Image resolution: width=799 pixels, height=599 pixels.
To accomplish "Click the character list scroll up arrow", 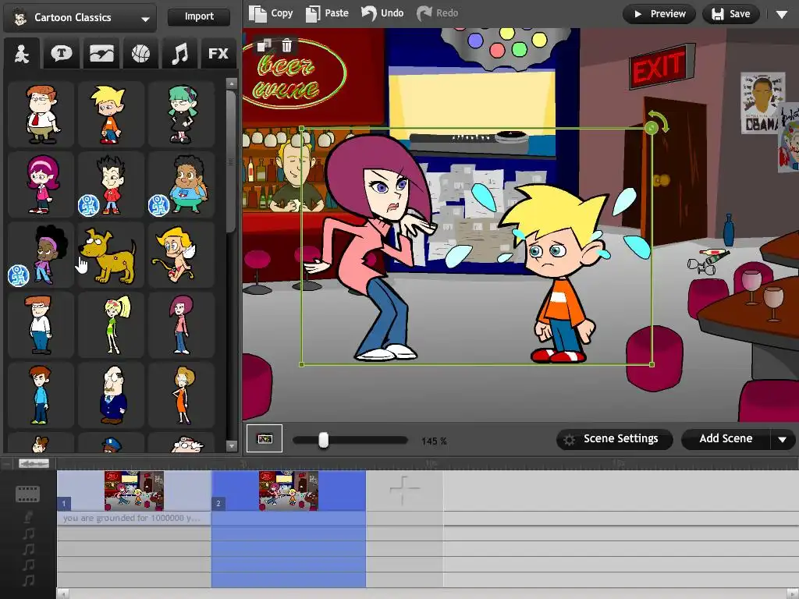I will pos(231,83).
